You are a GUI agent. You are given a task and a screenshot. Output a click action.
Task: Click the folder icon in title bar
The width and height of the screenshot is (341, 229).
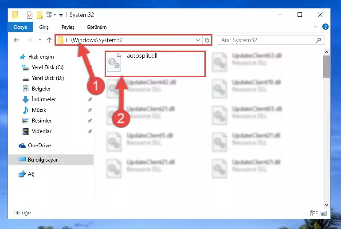tap(15, 15)
